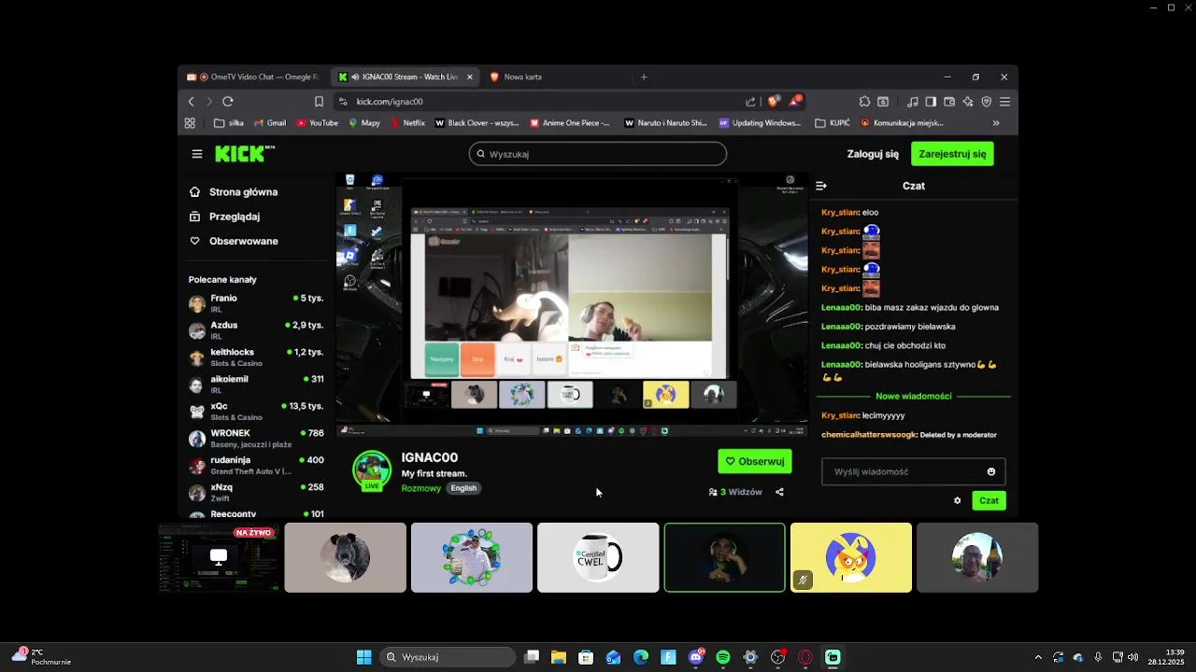Open the Microsoft Store taskbar icon
1196x672 pixels.
[586, 657]
